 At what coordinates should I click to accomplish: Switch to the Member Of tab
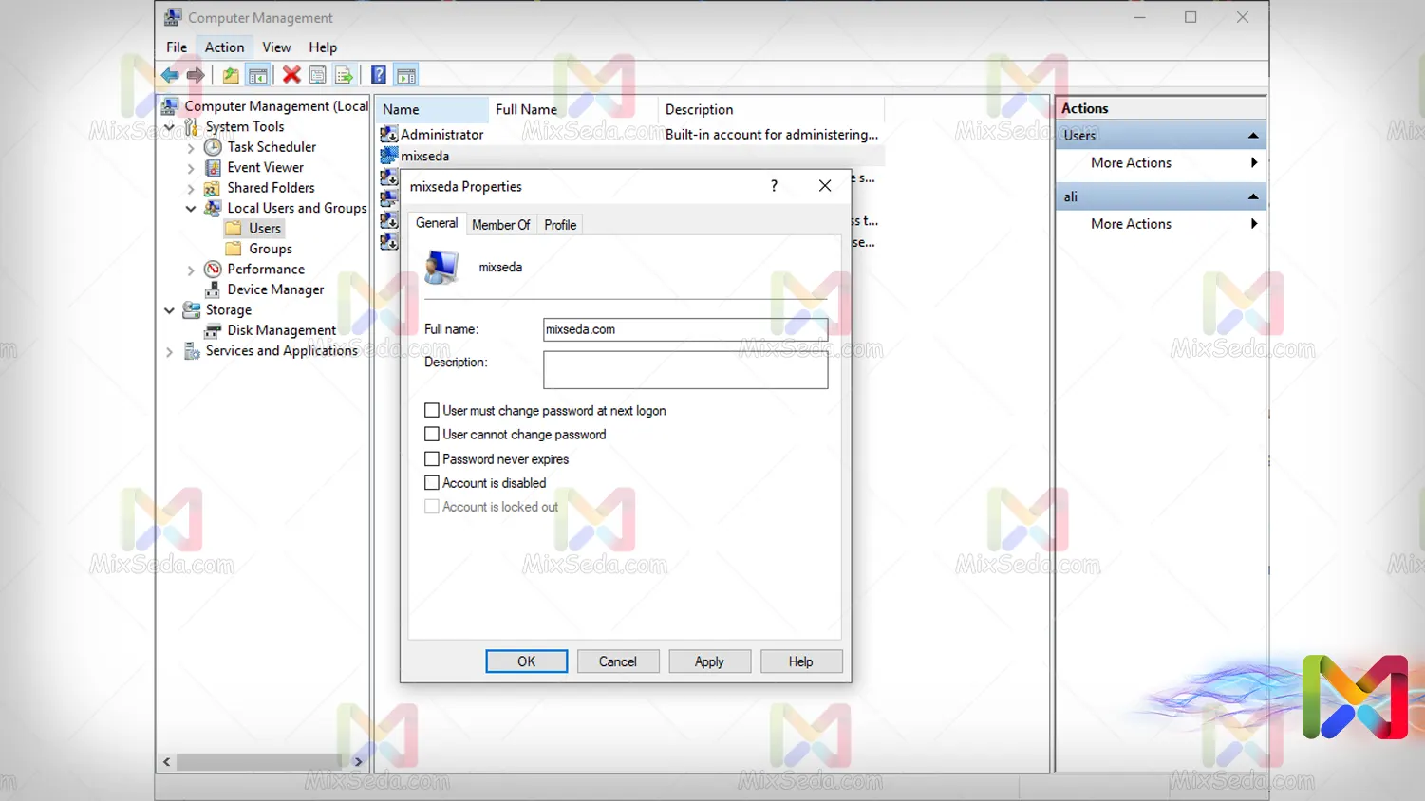pyautogui.click(x=500, y=225)
